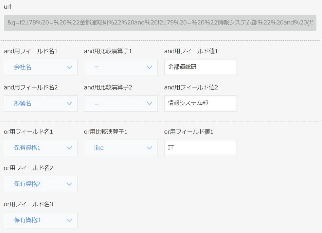Screen dimensions: 322x233
Task: Click the or用比較演算子1 label
Action: (x=106, y=132)
